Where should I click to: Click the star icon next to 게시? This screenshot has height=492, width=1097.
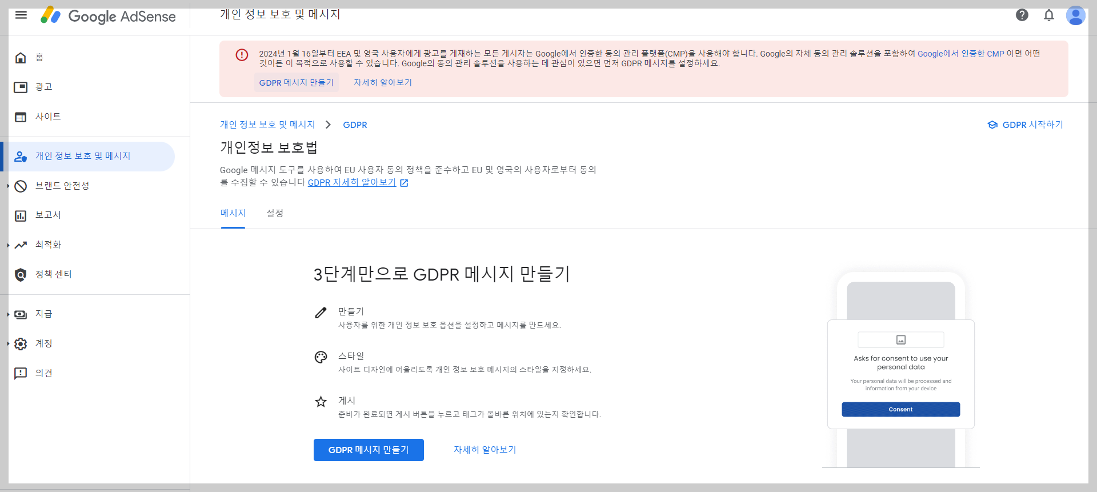pyautogui.click(x=321, y=402)
